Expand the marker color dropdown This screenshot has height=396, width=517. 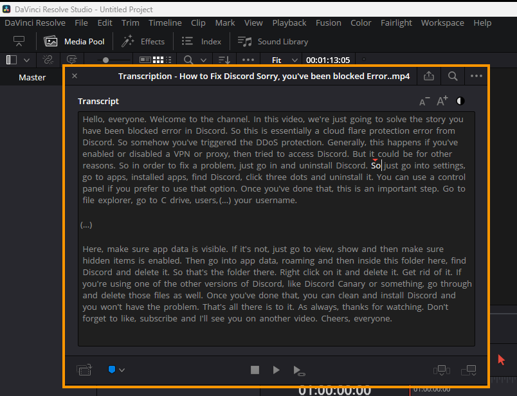[122, 370]
